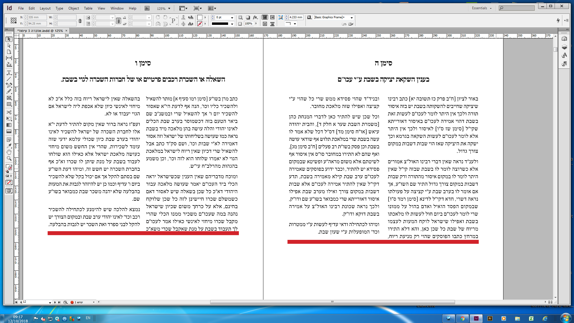Image resolution: width=574 pixels, height=323 pixels.
Task: Pick the Rectangle Frame tool
Action: [9, 98]
